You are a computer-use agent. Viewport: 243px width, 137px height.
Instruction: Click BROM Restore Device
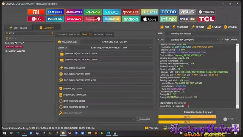105,101
